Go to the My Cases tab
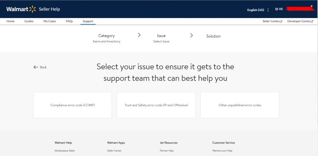 50,21
